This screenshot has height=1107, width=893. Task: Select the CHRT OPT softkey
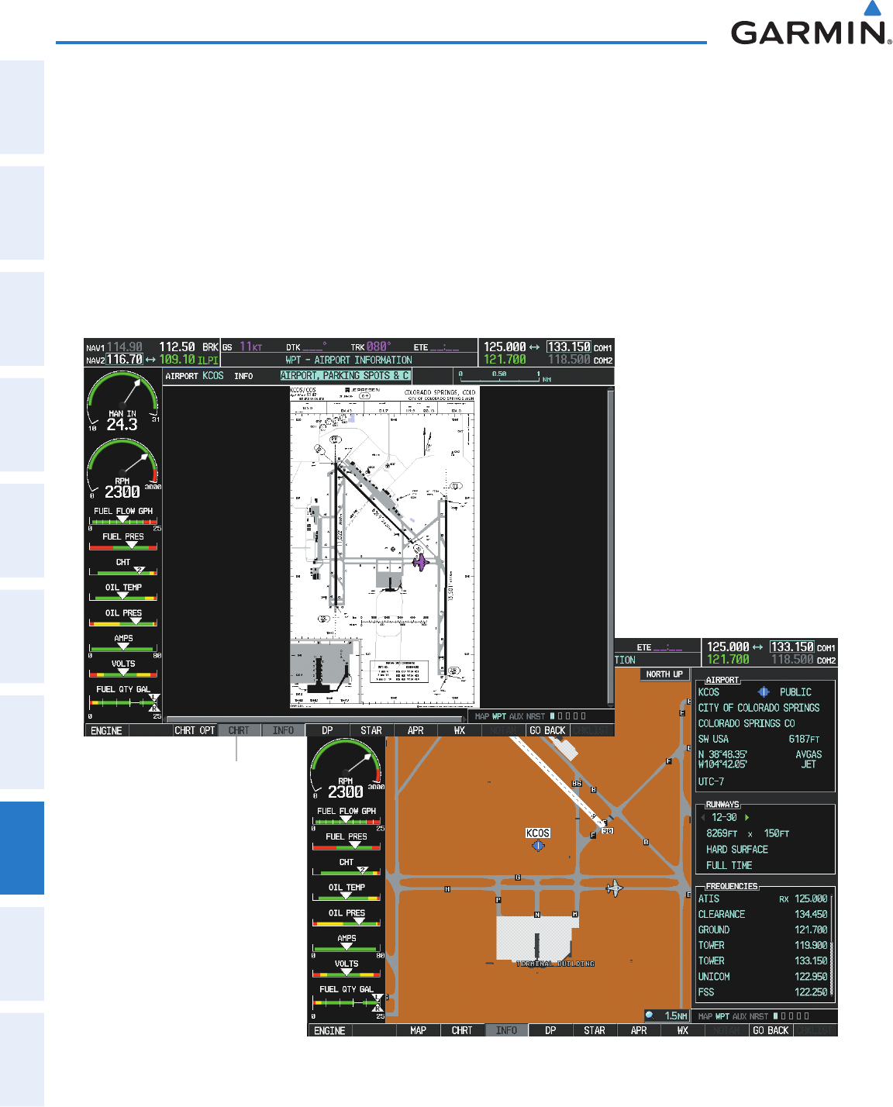[x=195, y=731]
